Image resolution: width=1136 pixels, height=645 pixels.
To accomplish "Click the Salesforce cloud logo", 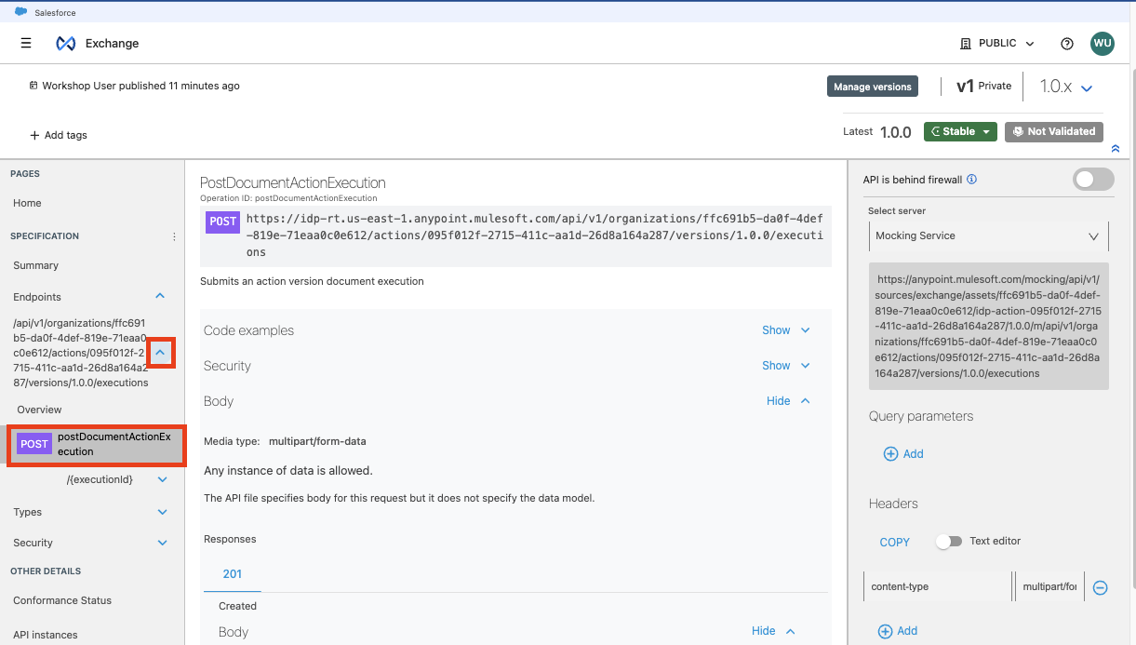I will (x=20, y=12).
